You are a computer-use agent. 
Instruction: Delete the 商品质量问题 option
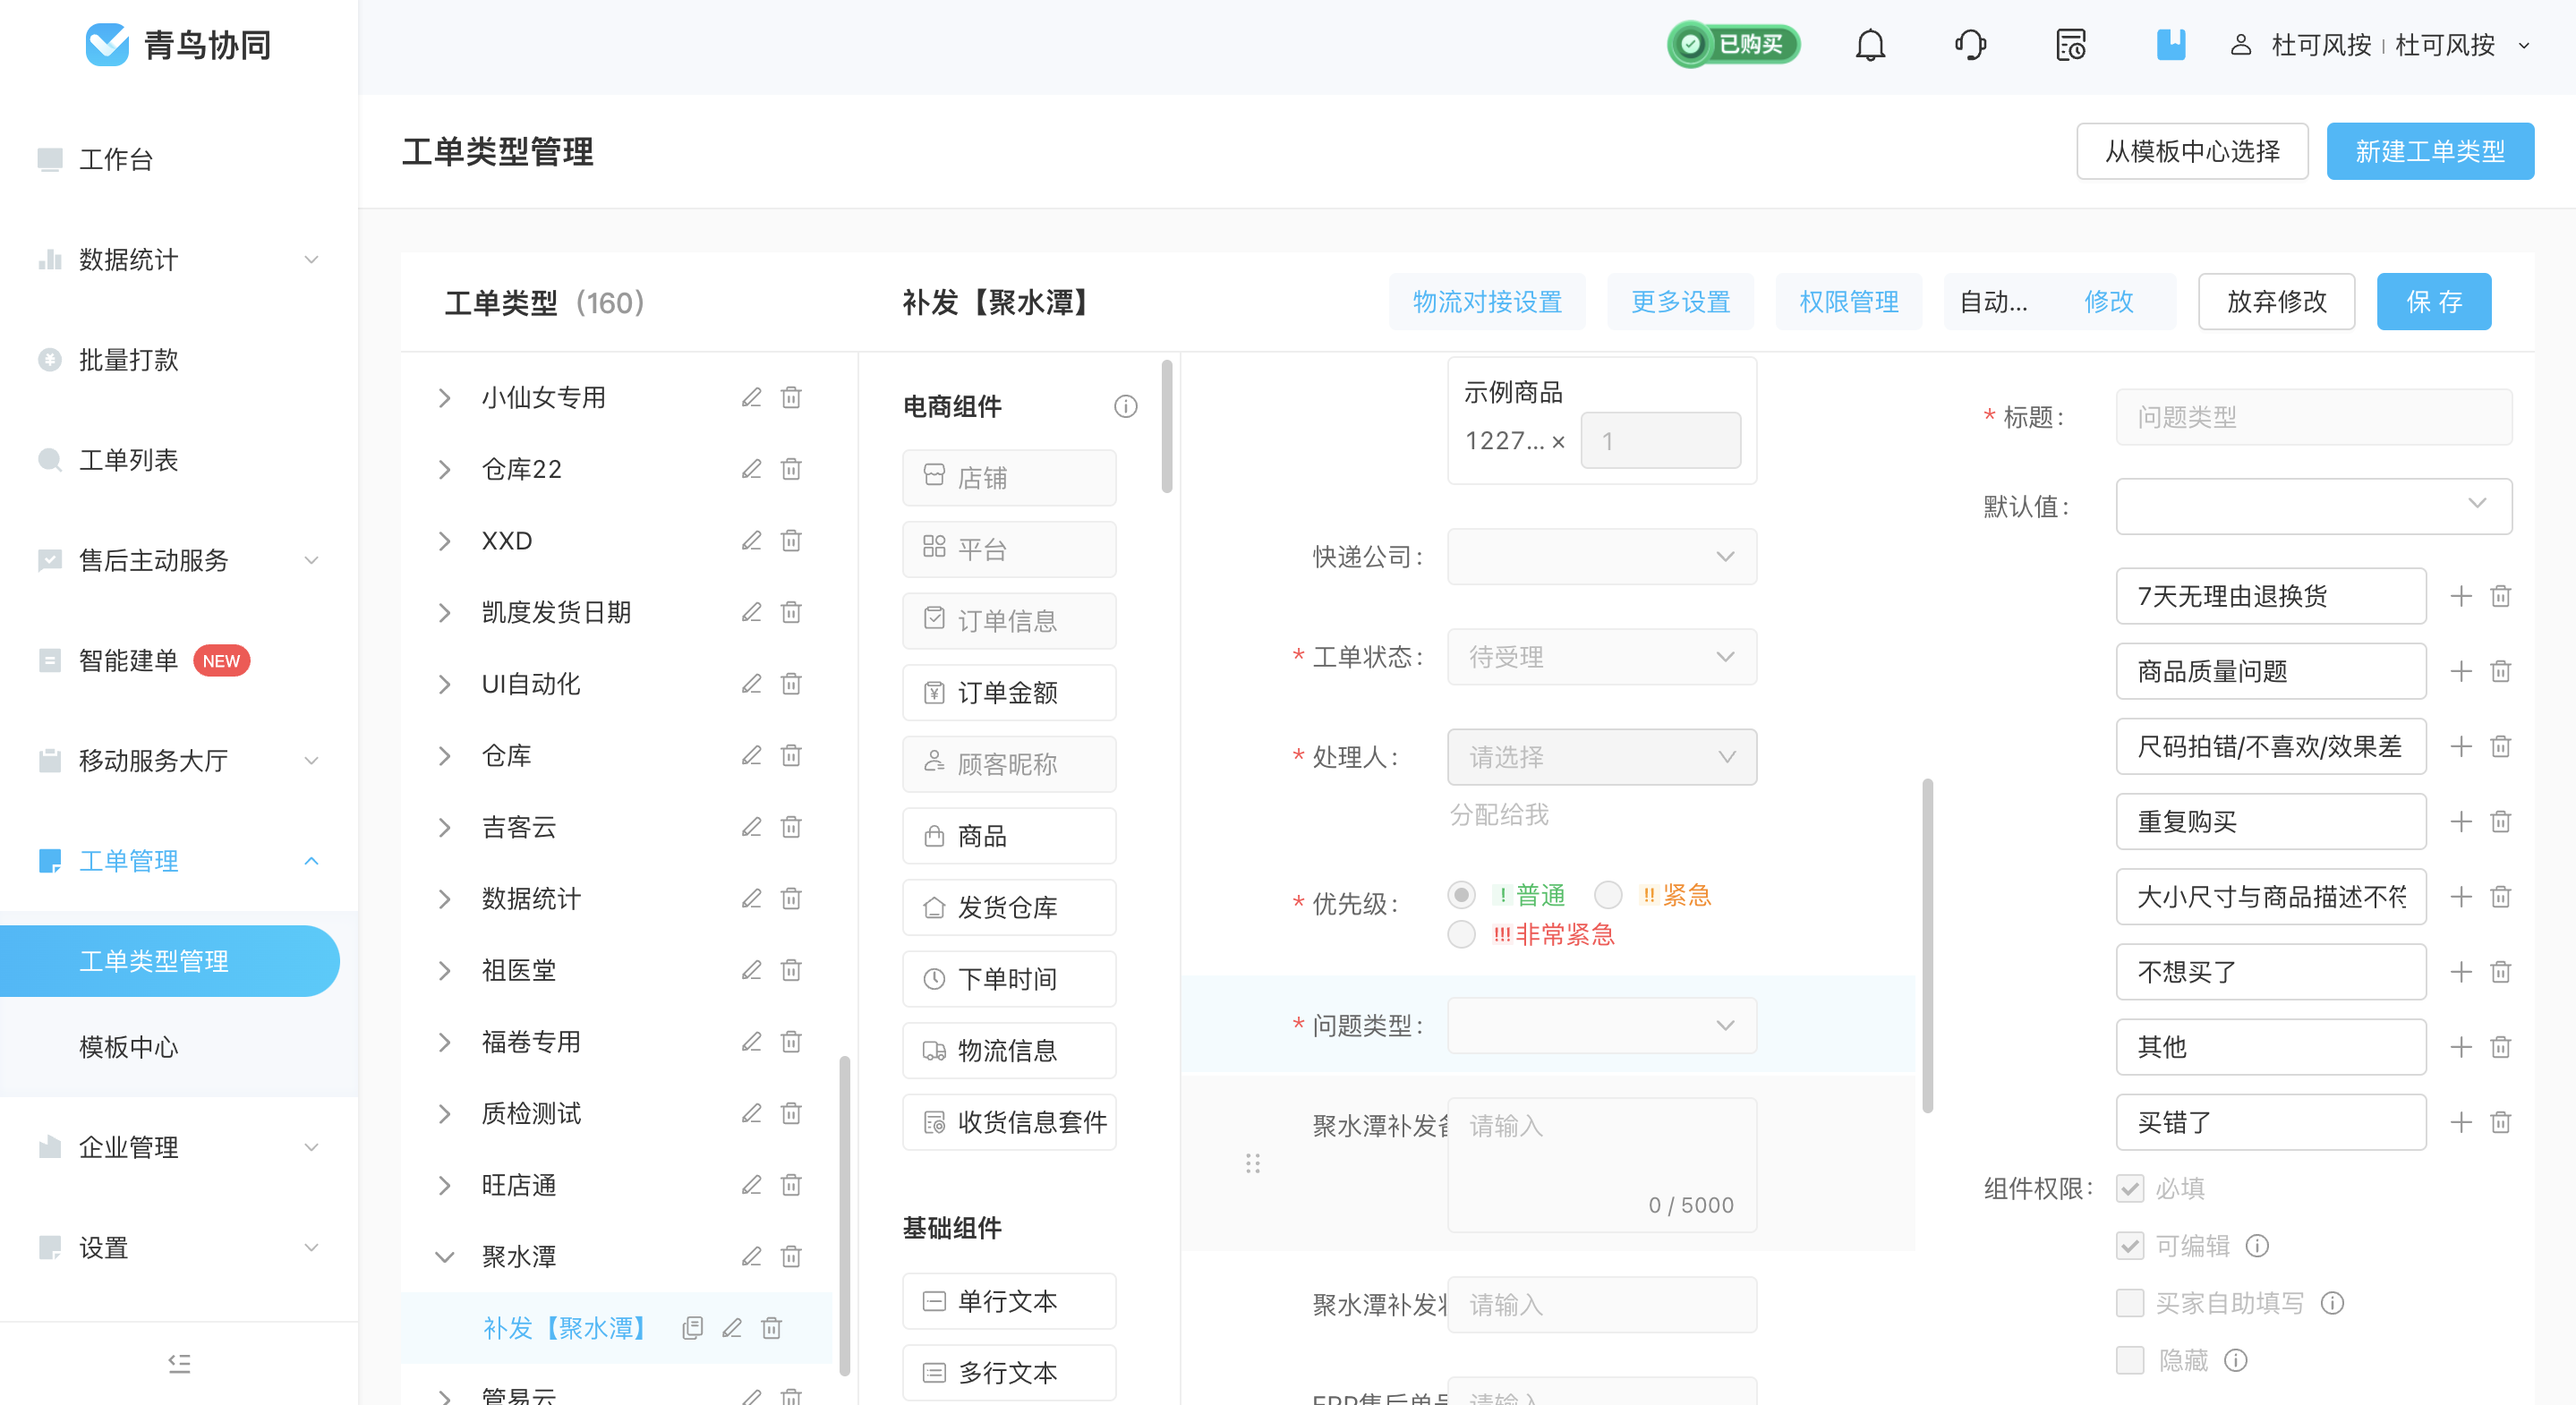[x=2501, y=671]
